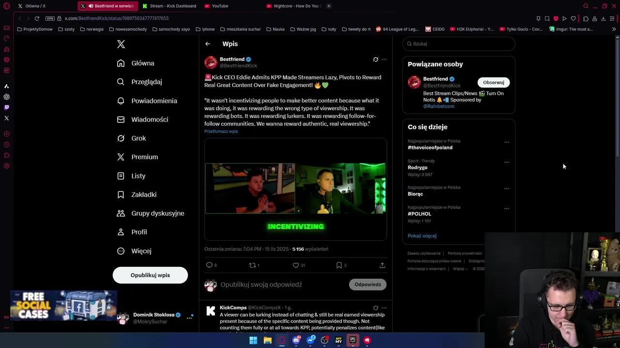Toggle the VPN badge in address bar

click(x=50, y=18)
